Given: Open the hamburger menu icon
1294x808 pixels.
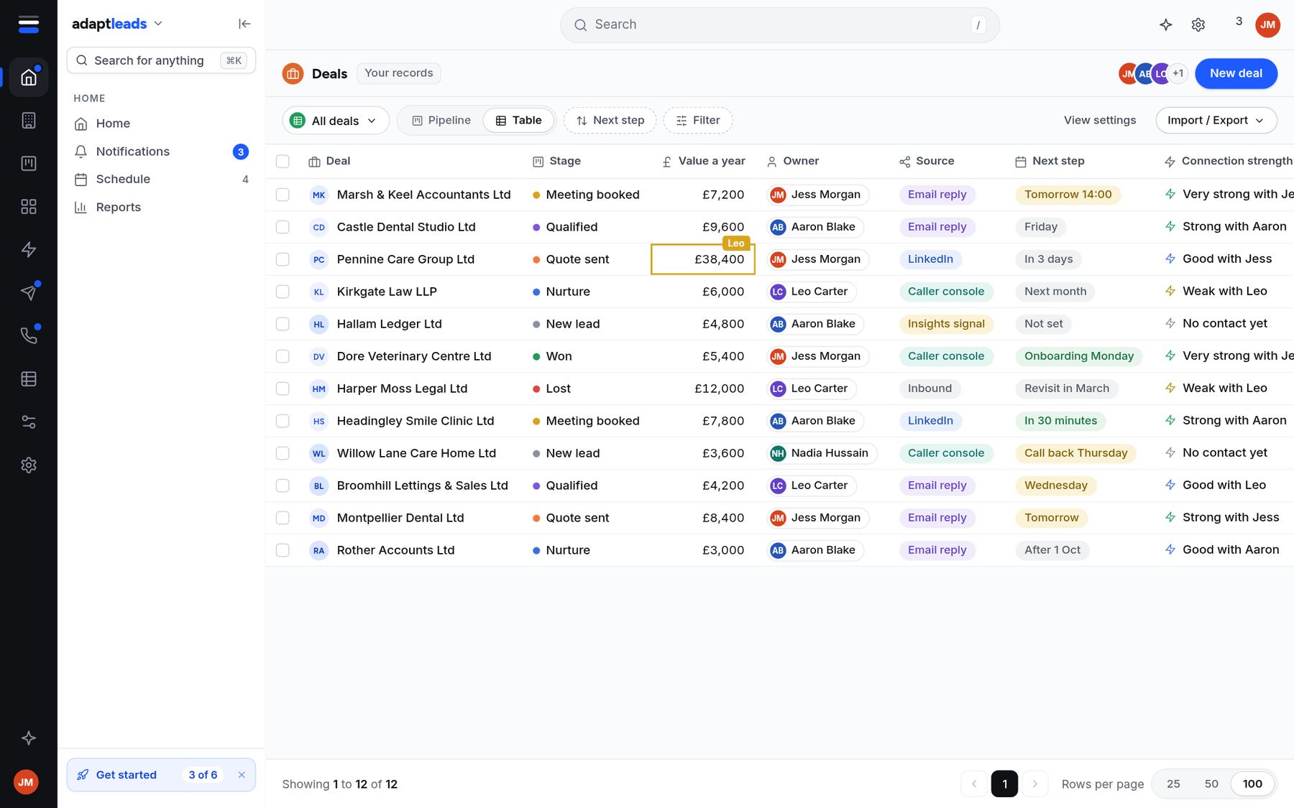Looking at the screenshot, I should point(28,24).
